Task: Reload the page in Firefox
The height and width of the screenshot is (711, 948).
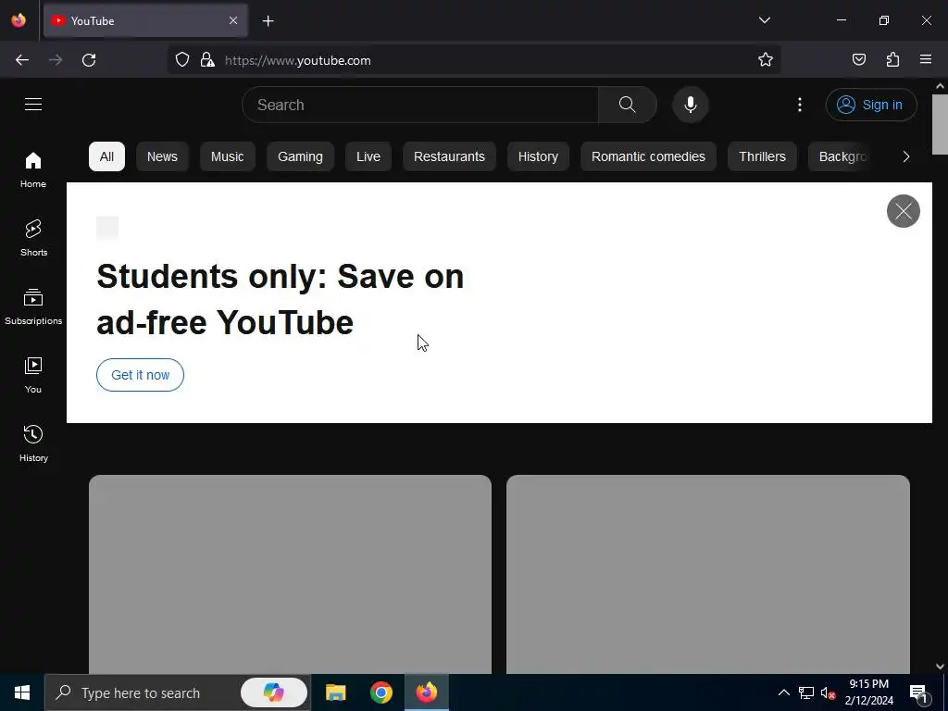Action: pos(89,60)
